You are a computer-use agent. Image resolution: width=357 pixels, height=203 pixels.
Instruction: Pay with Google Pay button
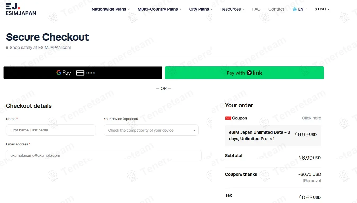(x=83, y=73)
